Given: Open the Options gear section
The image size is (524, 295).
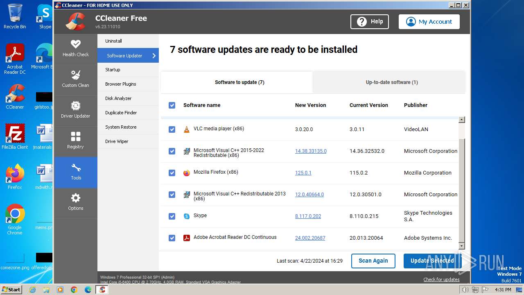Looking at the screenshot, I should tap(76, 202).
